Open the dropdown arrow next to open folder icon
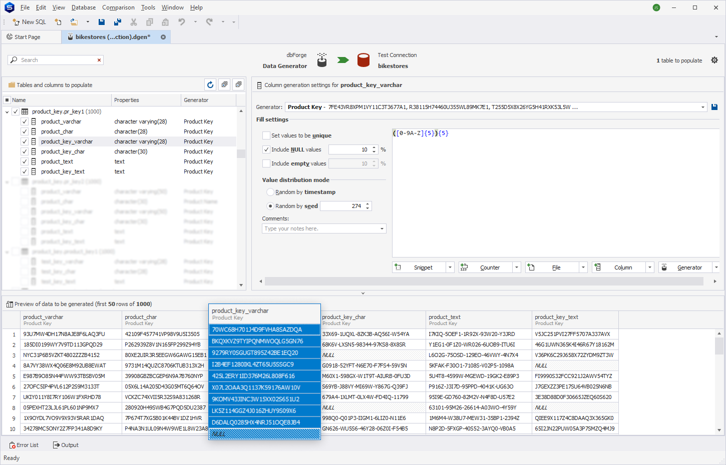Image resolution: width=726 pixels, height=465 pixels. pyautogui.click(x=88, y=22)
